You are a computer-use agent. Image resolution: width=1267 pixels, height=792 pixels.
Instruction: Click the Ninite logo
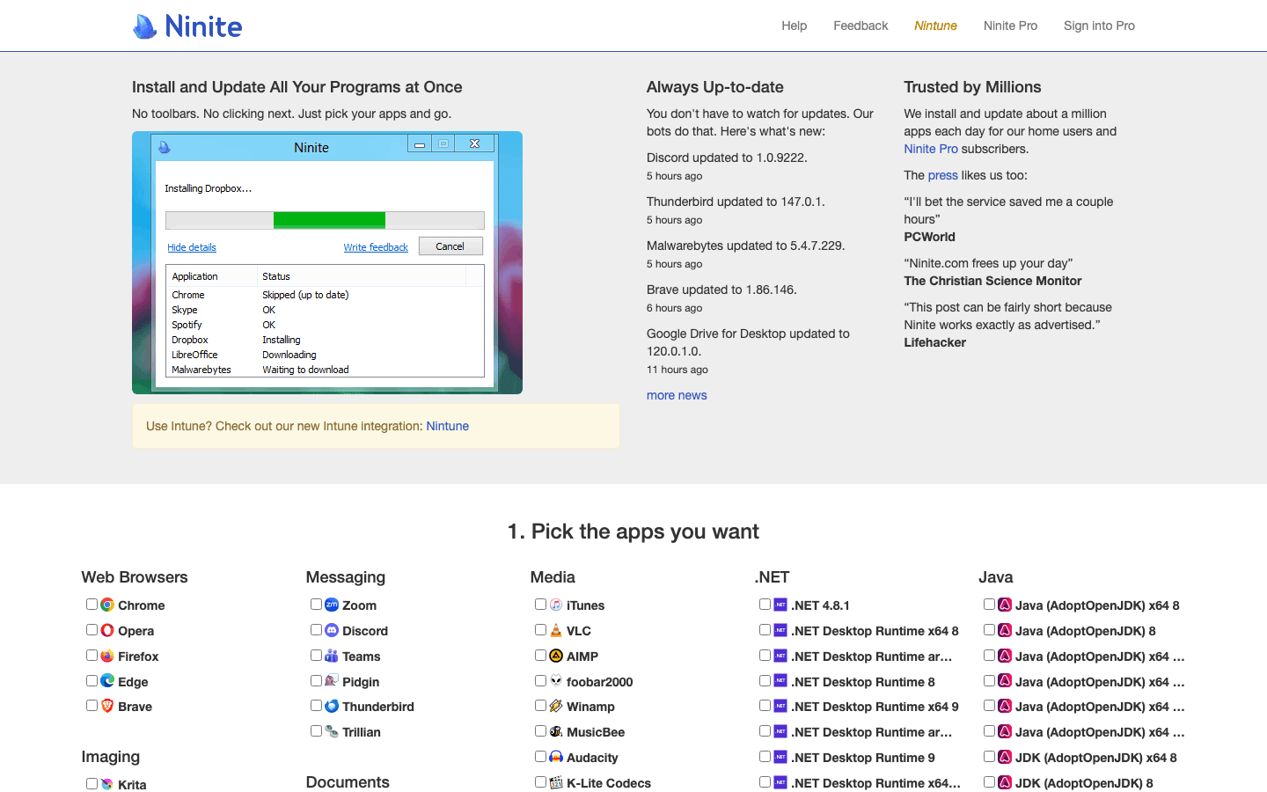(x=187, y=26)
